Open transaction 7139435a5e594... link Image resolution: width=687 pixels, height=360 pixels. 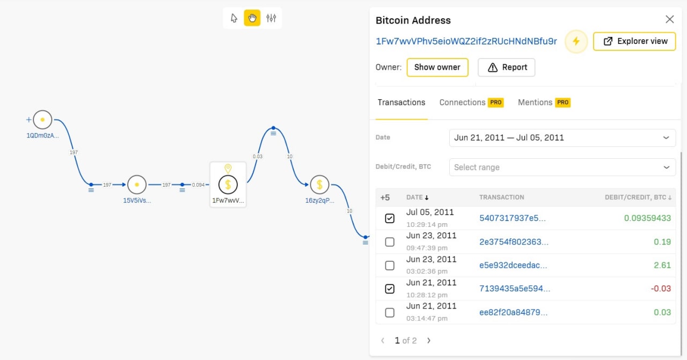[x=515, y=289]
